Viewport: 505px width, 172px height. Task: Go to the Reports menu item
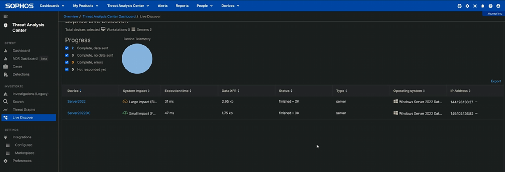tap(182, 6)
